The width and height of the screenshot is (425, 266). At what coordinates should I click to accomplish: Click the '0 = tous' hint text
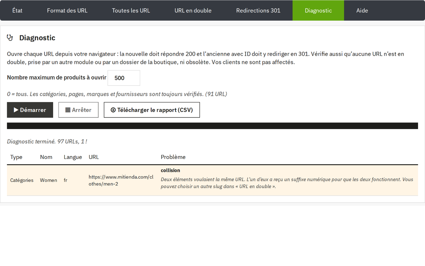click(117, 94)
